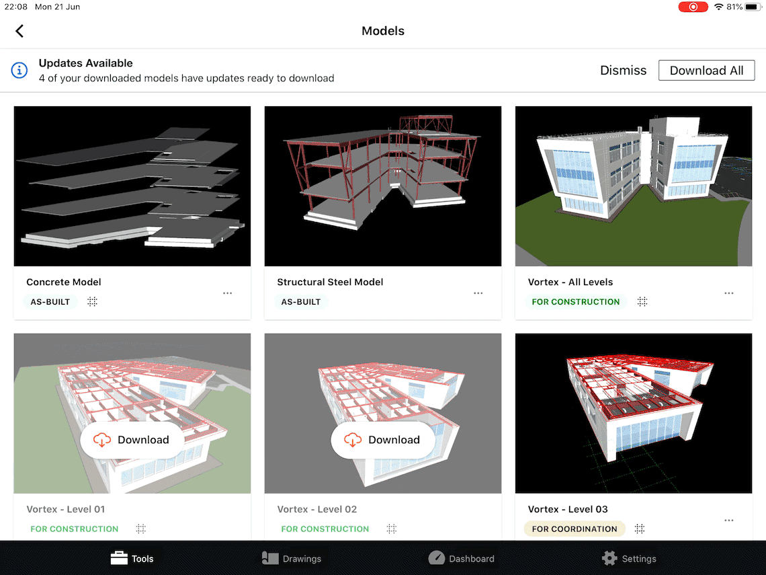
Task: Tap the screen recording indicator in status bar
Action: (693, 7)
